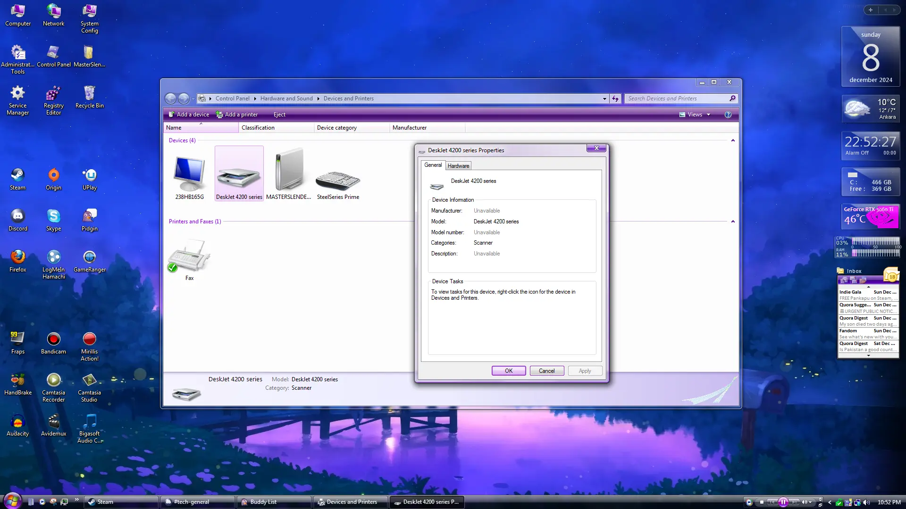The width and height of the screenshot is (906, 509).
Task: Click OK in DeskJet Properties dialog
Action: tap(509, 371)
